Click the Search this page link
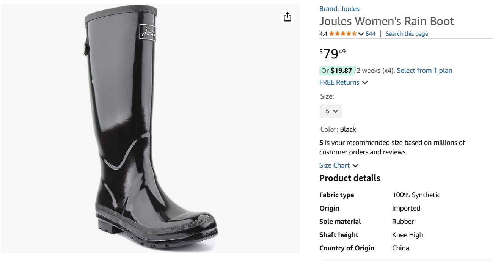The image size is (501, 264). [407, 34]
